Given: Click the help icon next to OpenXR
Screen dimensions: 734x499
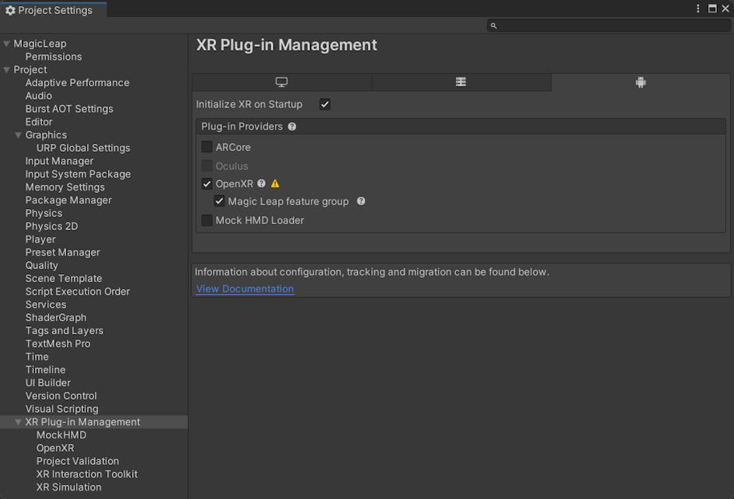Looking at the screenshot, I should pos(261,183).
